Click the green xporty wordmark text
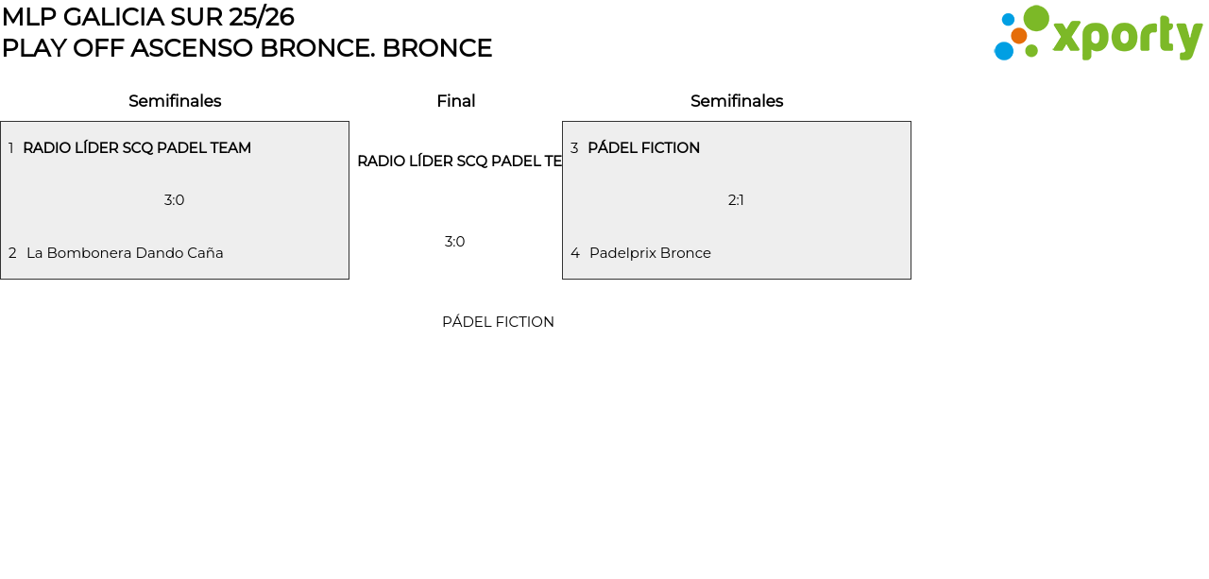This screenshot has width=1209, height=579. coord(1127,38)
